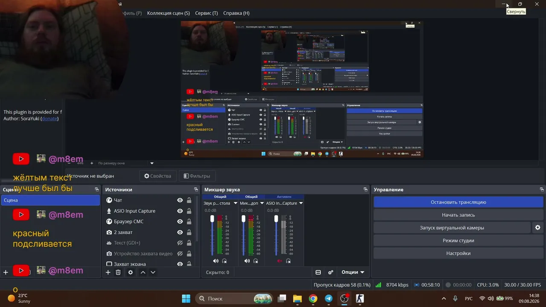
Task: Adjust the Звук рабочего стола volume slider
Action: (212, 219)
